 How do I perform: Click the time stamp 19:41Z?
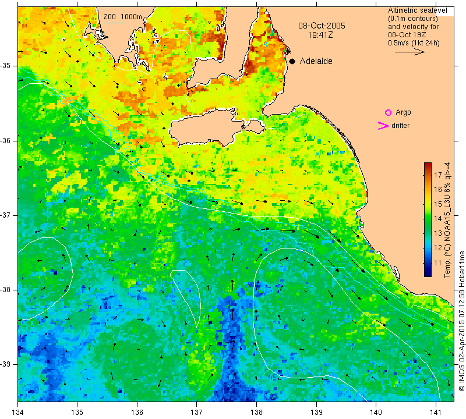coord(320,35)
